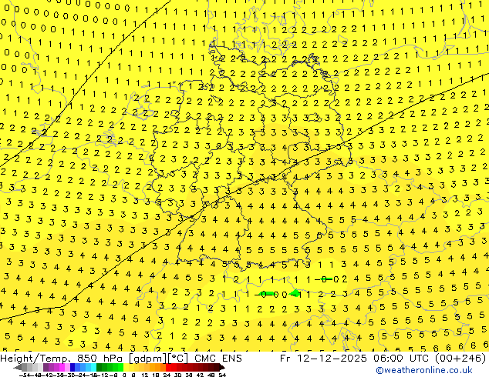Screen dimensions: 489x377
Task: Open the weatheronline.co.uk copyright link
Action: click(424, 370)
